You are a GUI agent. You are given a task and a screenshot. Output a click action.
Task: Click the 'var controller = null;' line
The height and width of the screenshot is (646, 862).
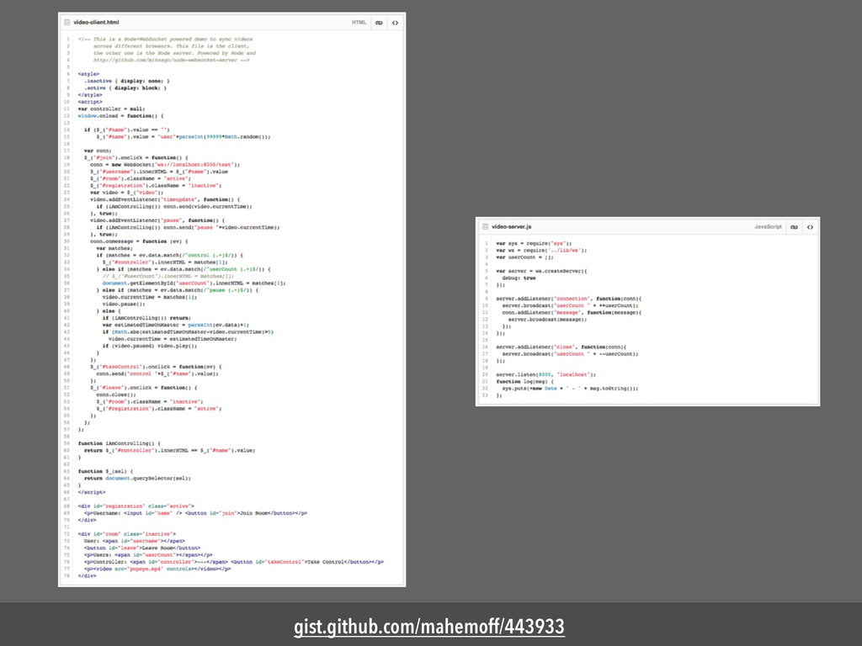pyautogui.click(x=112, y=109)
